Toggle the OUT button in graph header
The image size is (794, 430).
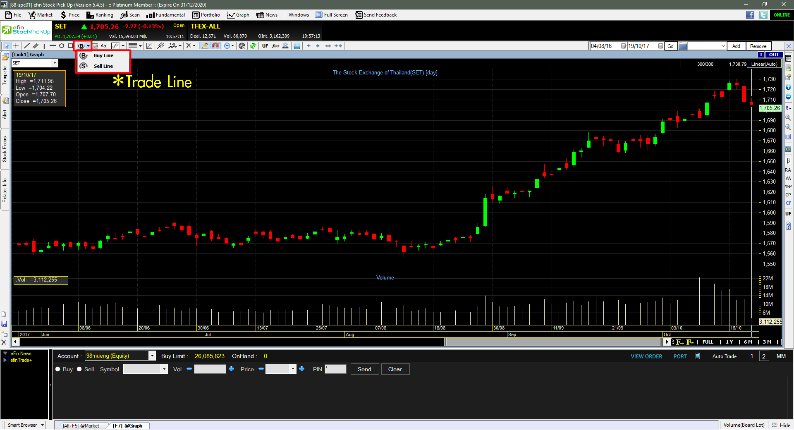tap(774, 55)
